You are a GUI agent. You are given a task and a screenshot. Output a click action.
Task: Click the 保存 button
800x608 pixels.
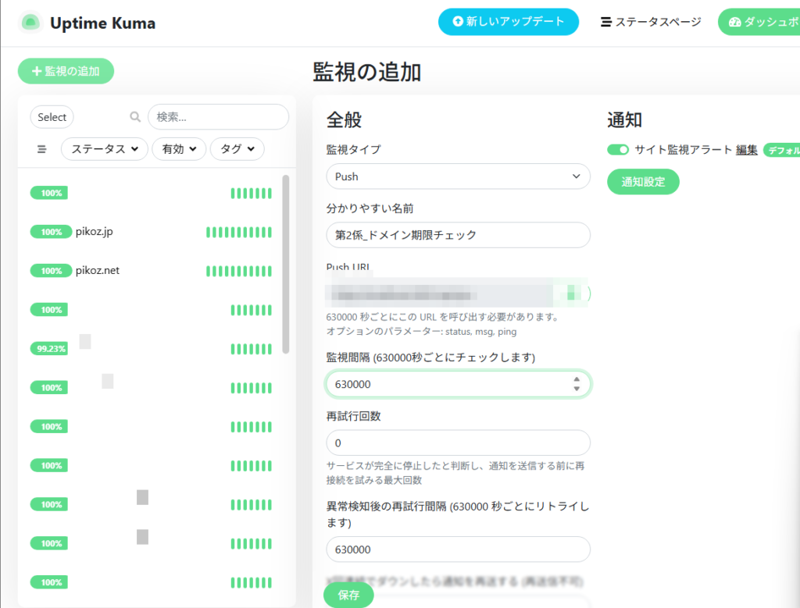[348, 595]
